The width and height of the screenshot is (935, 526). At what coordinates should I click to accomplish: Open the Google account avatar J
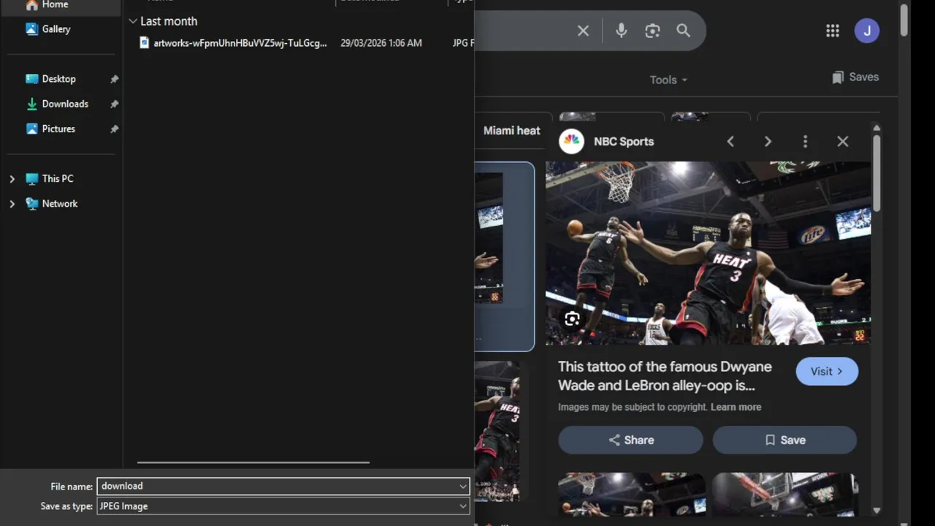[867, 31]
